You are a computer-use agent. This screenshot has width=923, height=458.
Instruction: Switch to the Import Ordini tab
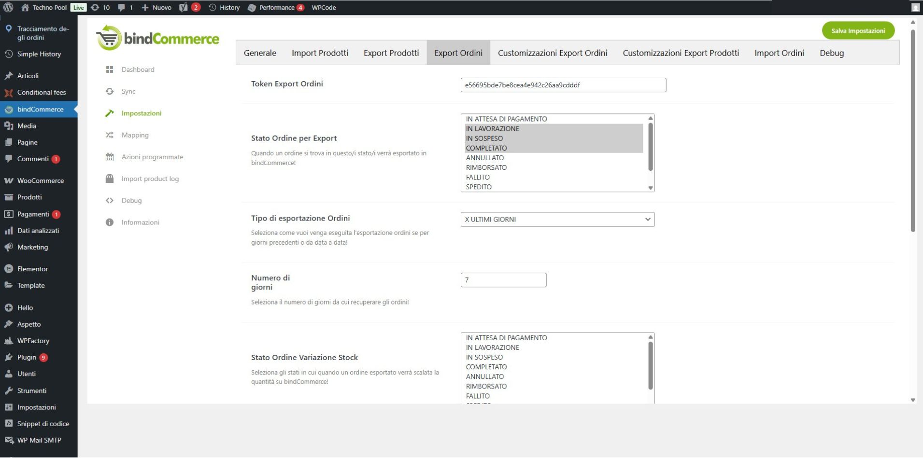pos(779,53)
